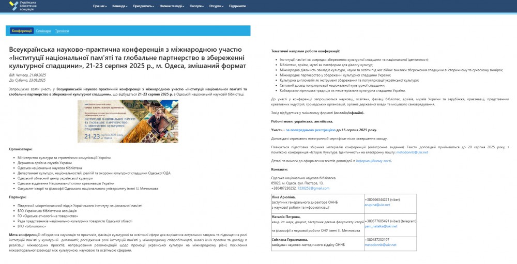
Task: Email Ліна Арюпіна at arupina@ukr.net
Action: [x=377, y=205]
